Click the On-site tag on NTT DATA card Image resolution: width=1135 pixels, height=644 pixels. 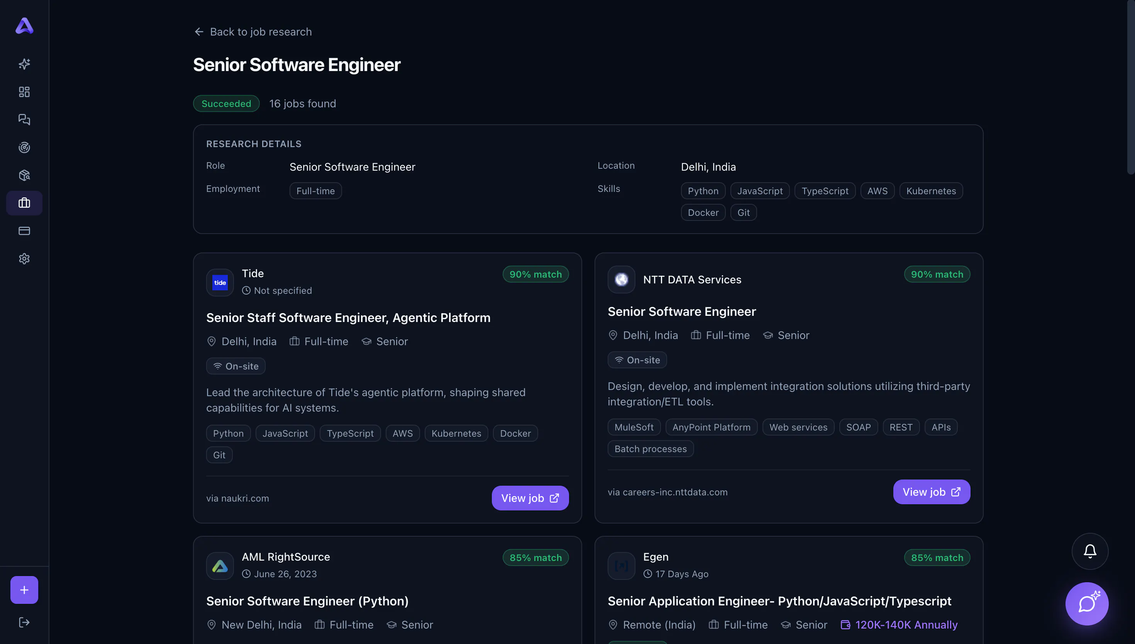pos(637,360)
